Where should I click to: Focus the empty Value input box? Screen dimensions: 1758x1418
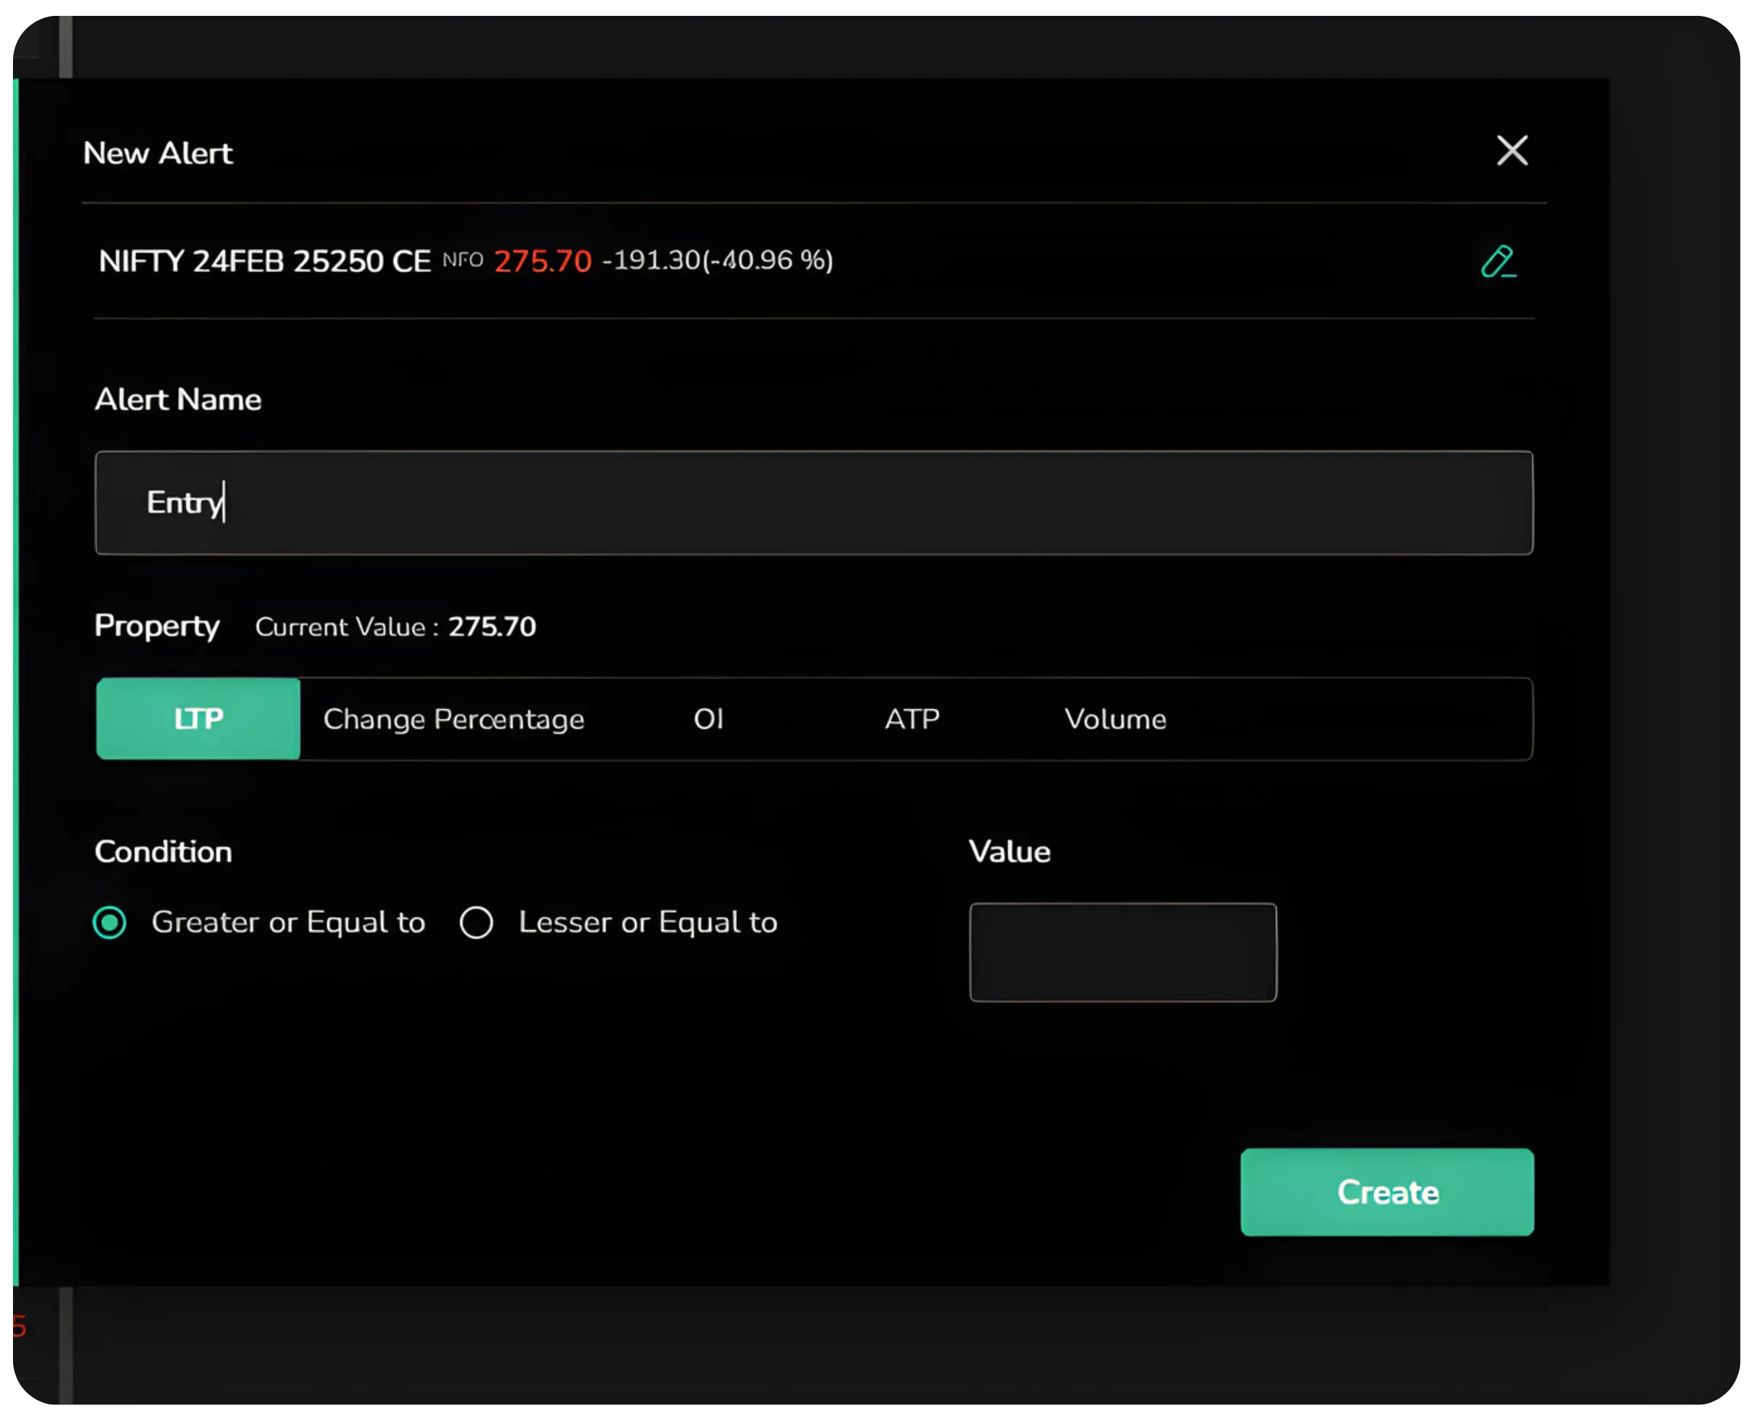[x=1123, y=953]
